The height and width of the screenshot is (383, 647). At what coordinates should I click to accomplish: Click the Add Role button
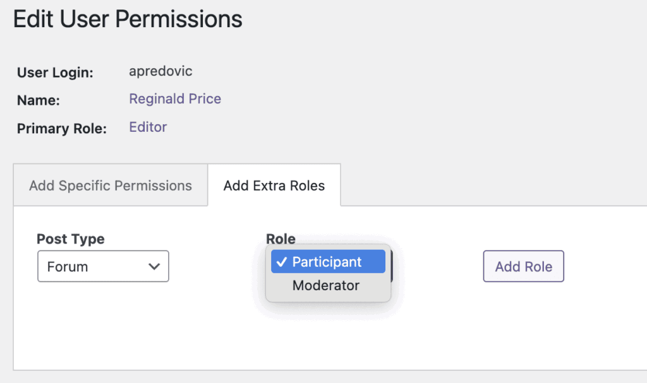point(523,266)
